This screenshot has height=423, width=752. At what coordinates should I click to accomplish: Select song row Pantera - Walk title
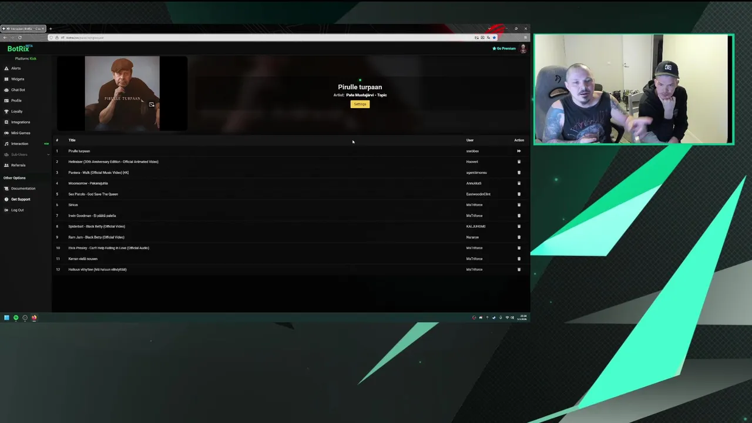98,173
